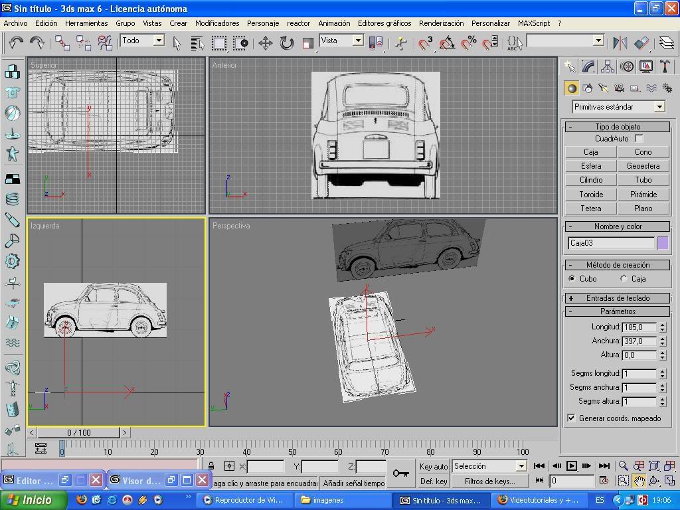The image size is (680, 510).
Task: Uncheck Generar coords. mapeado
Action: pos(571,418)
